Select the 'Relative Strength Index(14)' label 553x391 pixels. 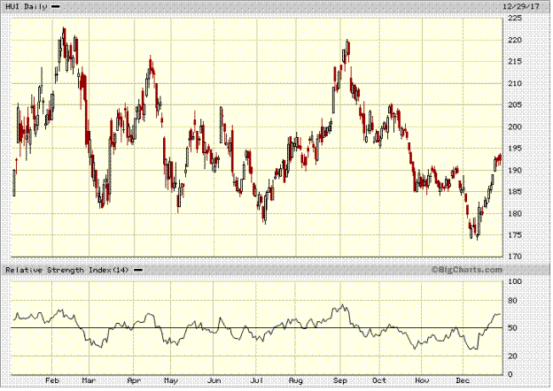pyautogui.click(x=67, y=271)
